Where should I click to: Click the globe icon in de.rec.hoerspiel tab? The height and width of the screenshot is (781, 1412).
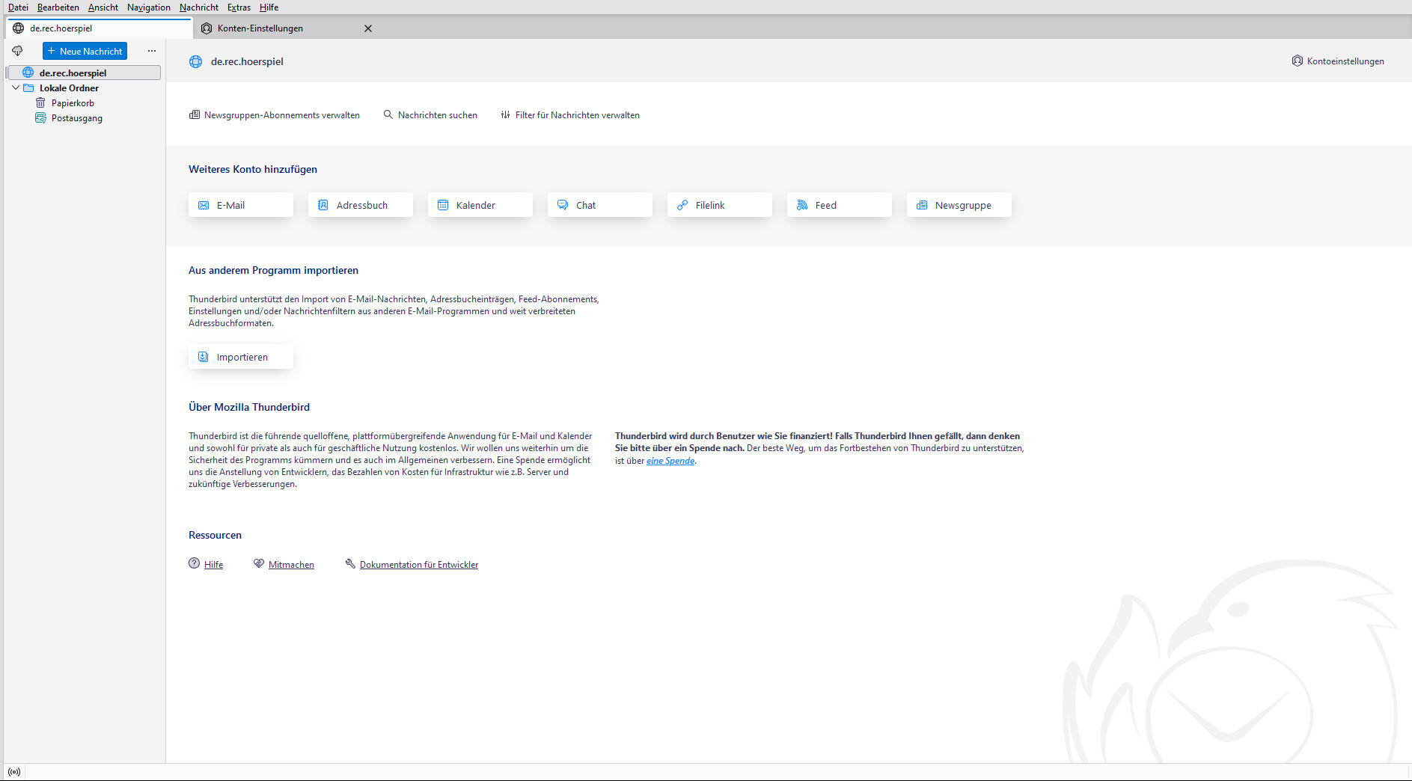[x=19, y=28]
